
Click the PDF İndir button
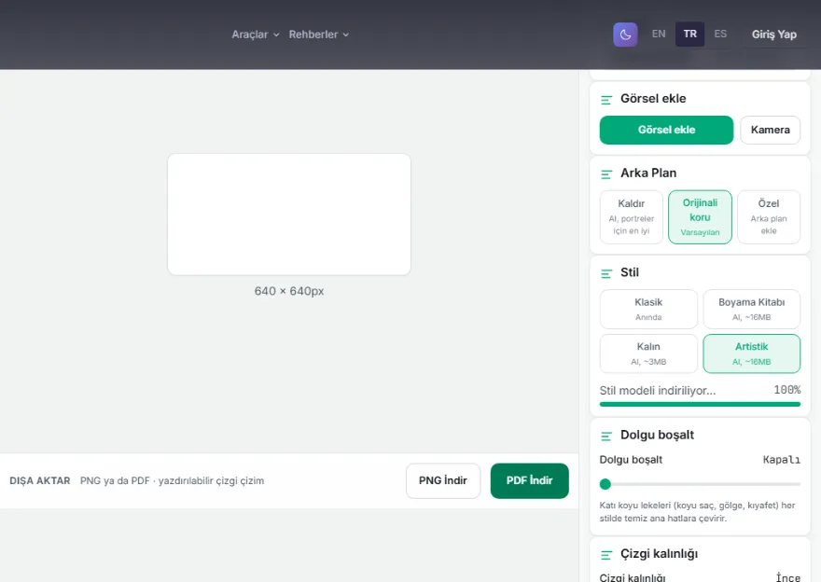pyautogui.click(x=529, y=480)
